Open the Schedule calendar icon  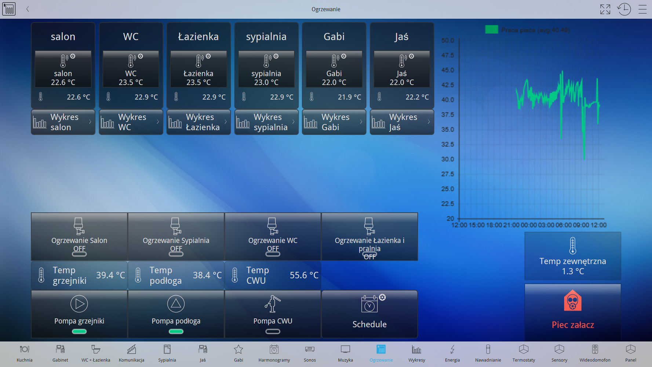(369, 305)
